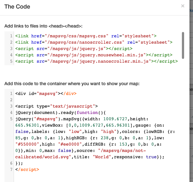Click the closing /script tag line
Image resolution: width=193 pixels, height=182 pixels.
[x=27, y=170]
